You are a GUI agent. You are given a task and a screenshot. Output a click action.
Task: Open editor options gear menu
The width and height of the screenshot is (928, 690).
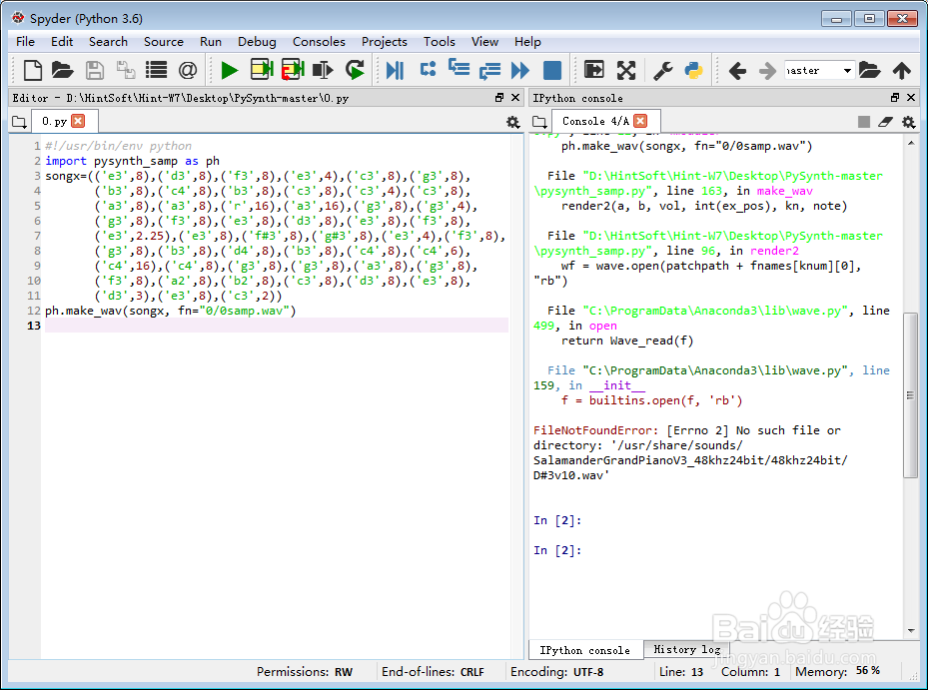pos(513,122)
